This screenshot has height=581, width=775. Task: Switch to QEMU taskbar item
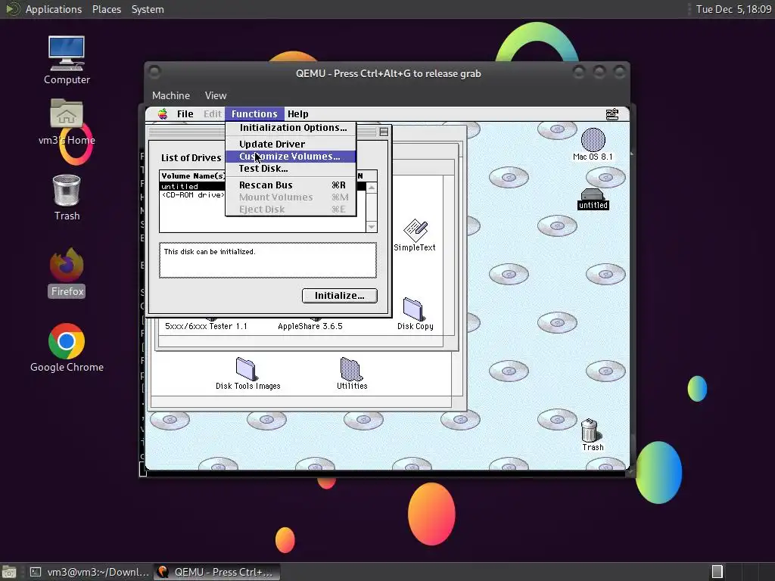point(216,572)
